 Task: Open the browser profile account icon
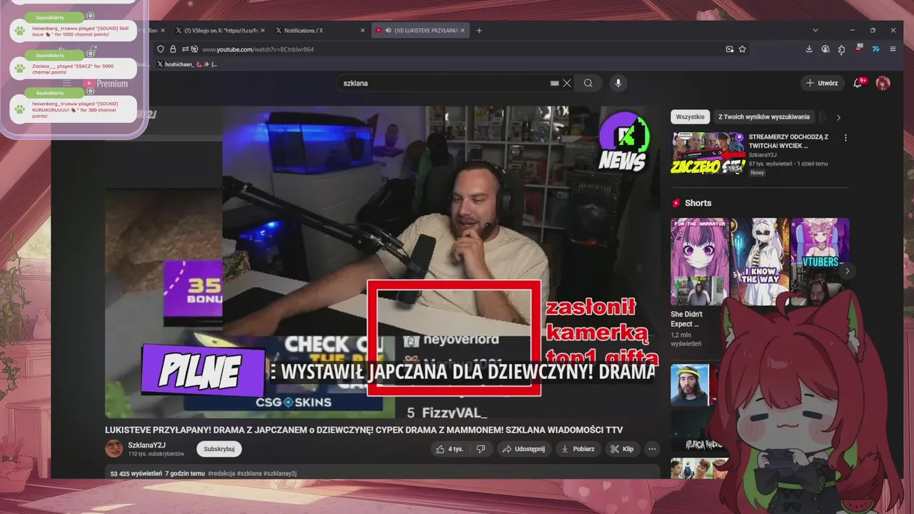point(825,49)
